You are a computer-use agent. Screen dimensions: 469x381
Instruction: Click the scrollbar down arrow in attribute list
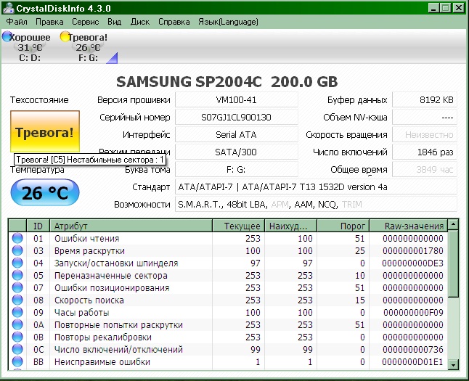[x=453, y=365]
